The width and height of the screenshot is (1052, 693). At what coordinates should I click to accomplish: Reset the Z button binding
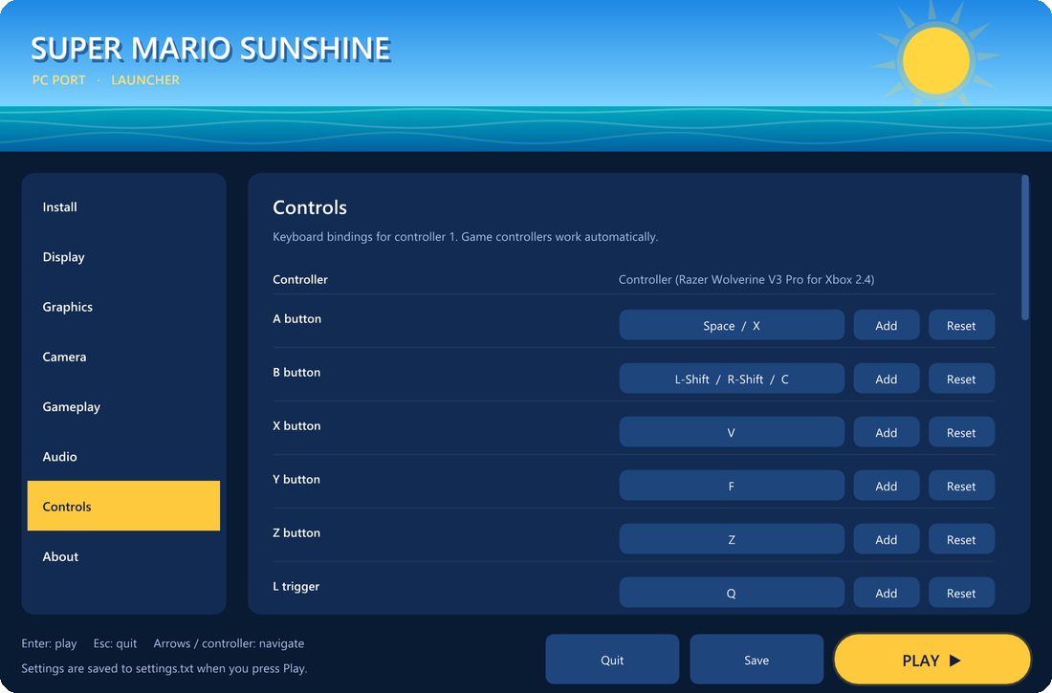pyautogui.click(x=961, y=539)
